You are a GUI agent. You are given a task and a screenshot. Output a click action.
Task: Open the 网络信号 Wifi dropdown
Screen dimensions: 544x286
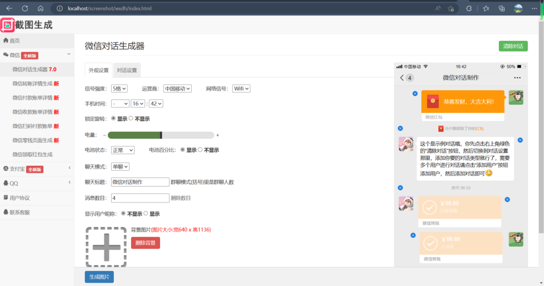241,88
